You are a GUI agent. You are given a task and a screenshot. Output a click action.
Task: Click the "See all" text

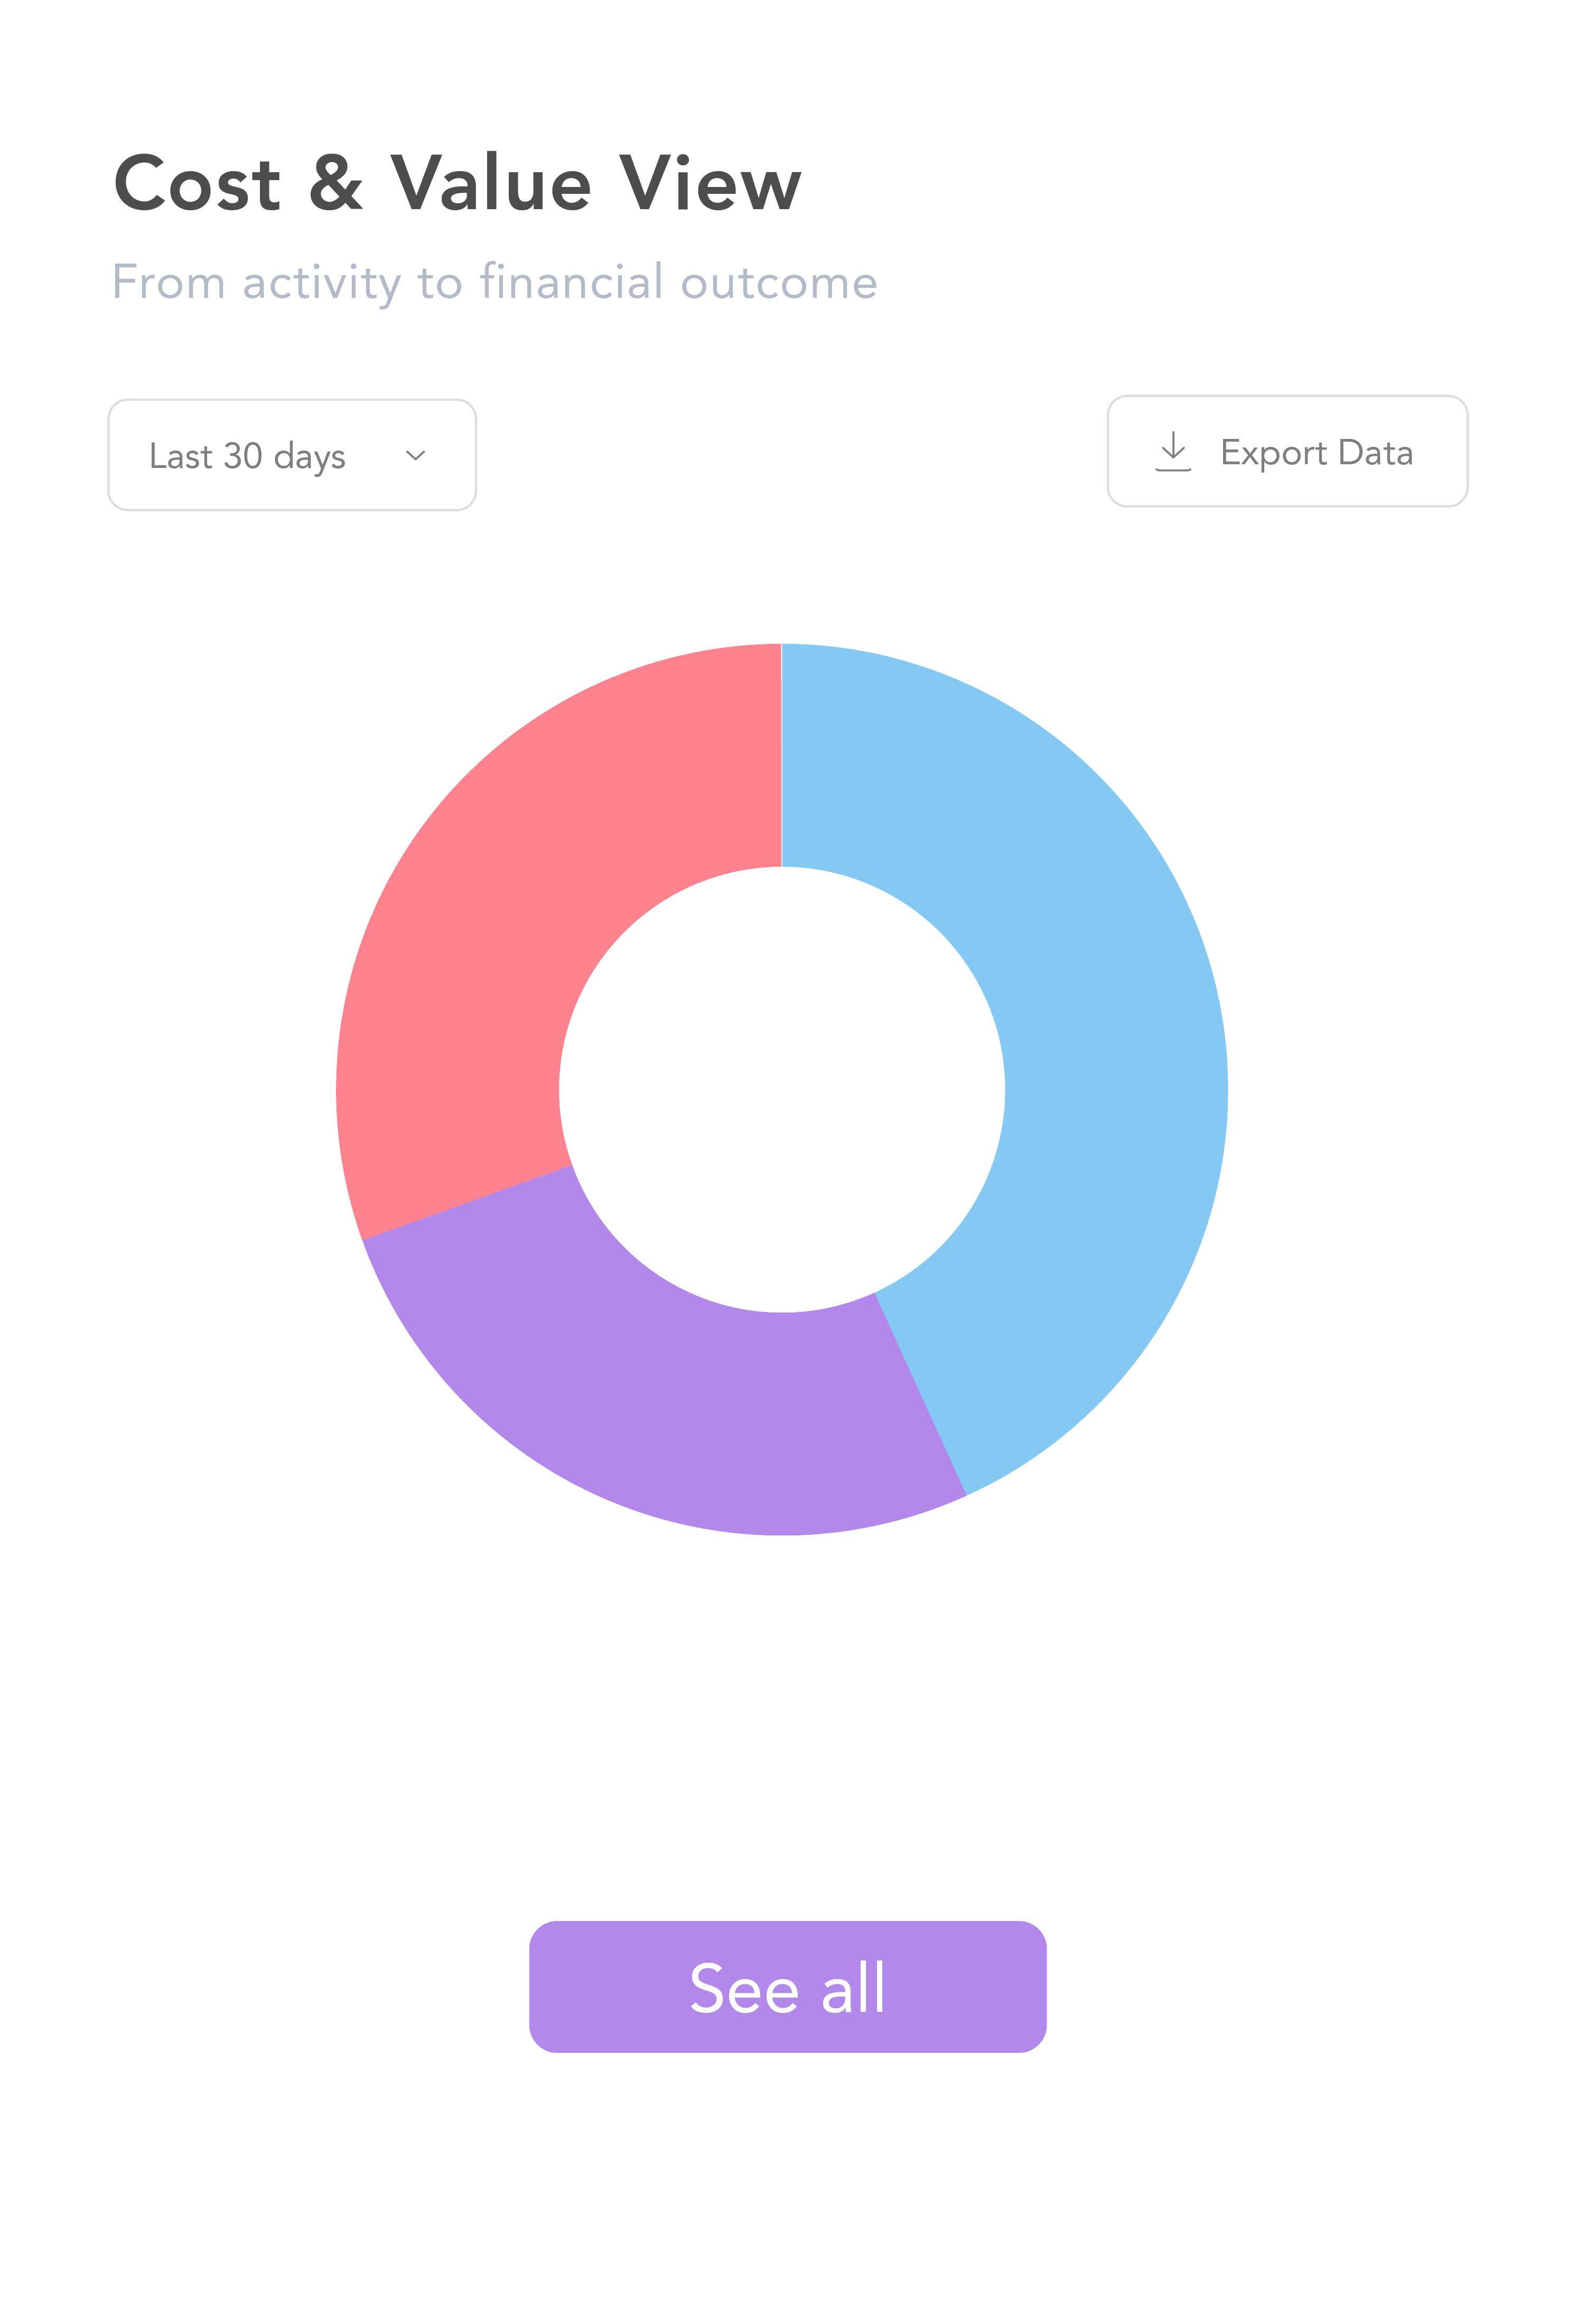pos(787,1987)
